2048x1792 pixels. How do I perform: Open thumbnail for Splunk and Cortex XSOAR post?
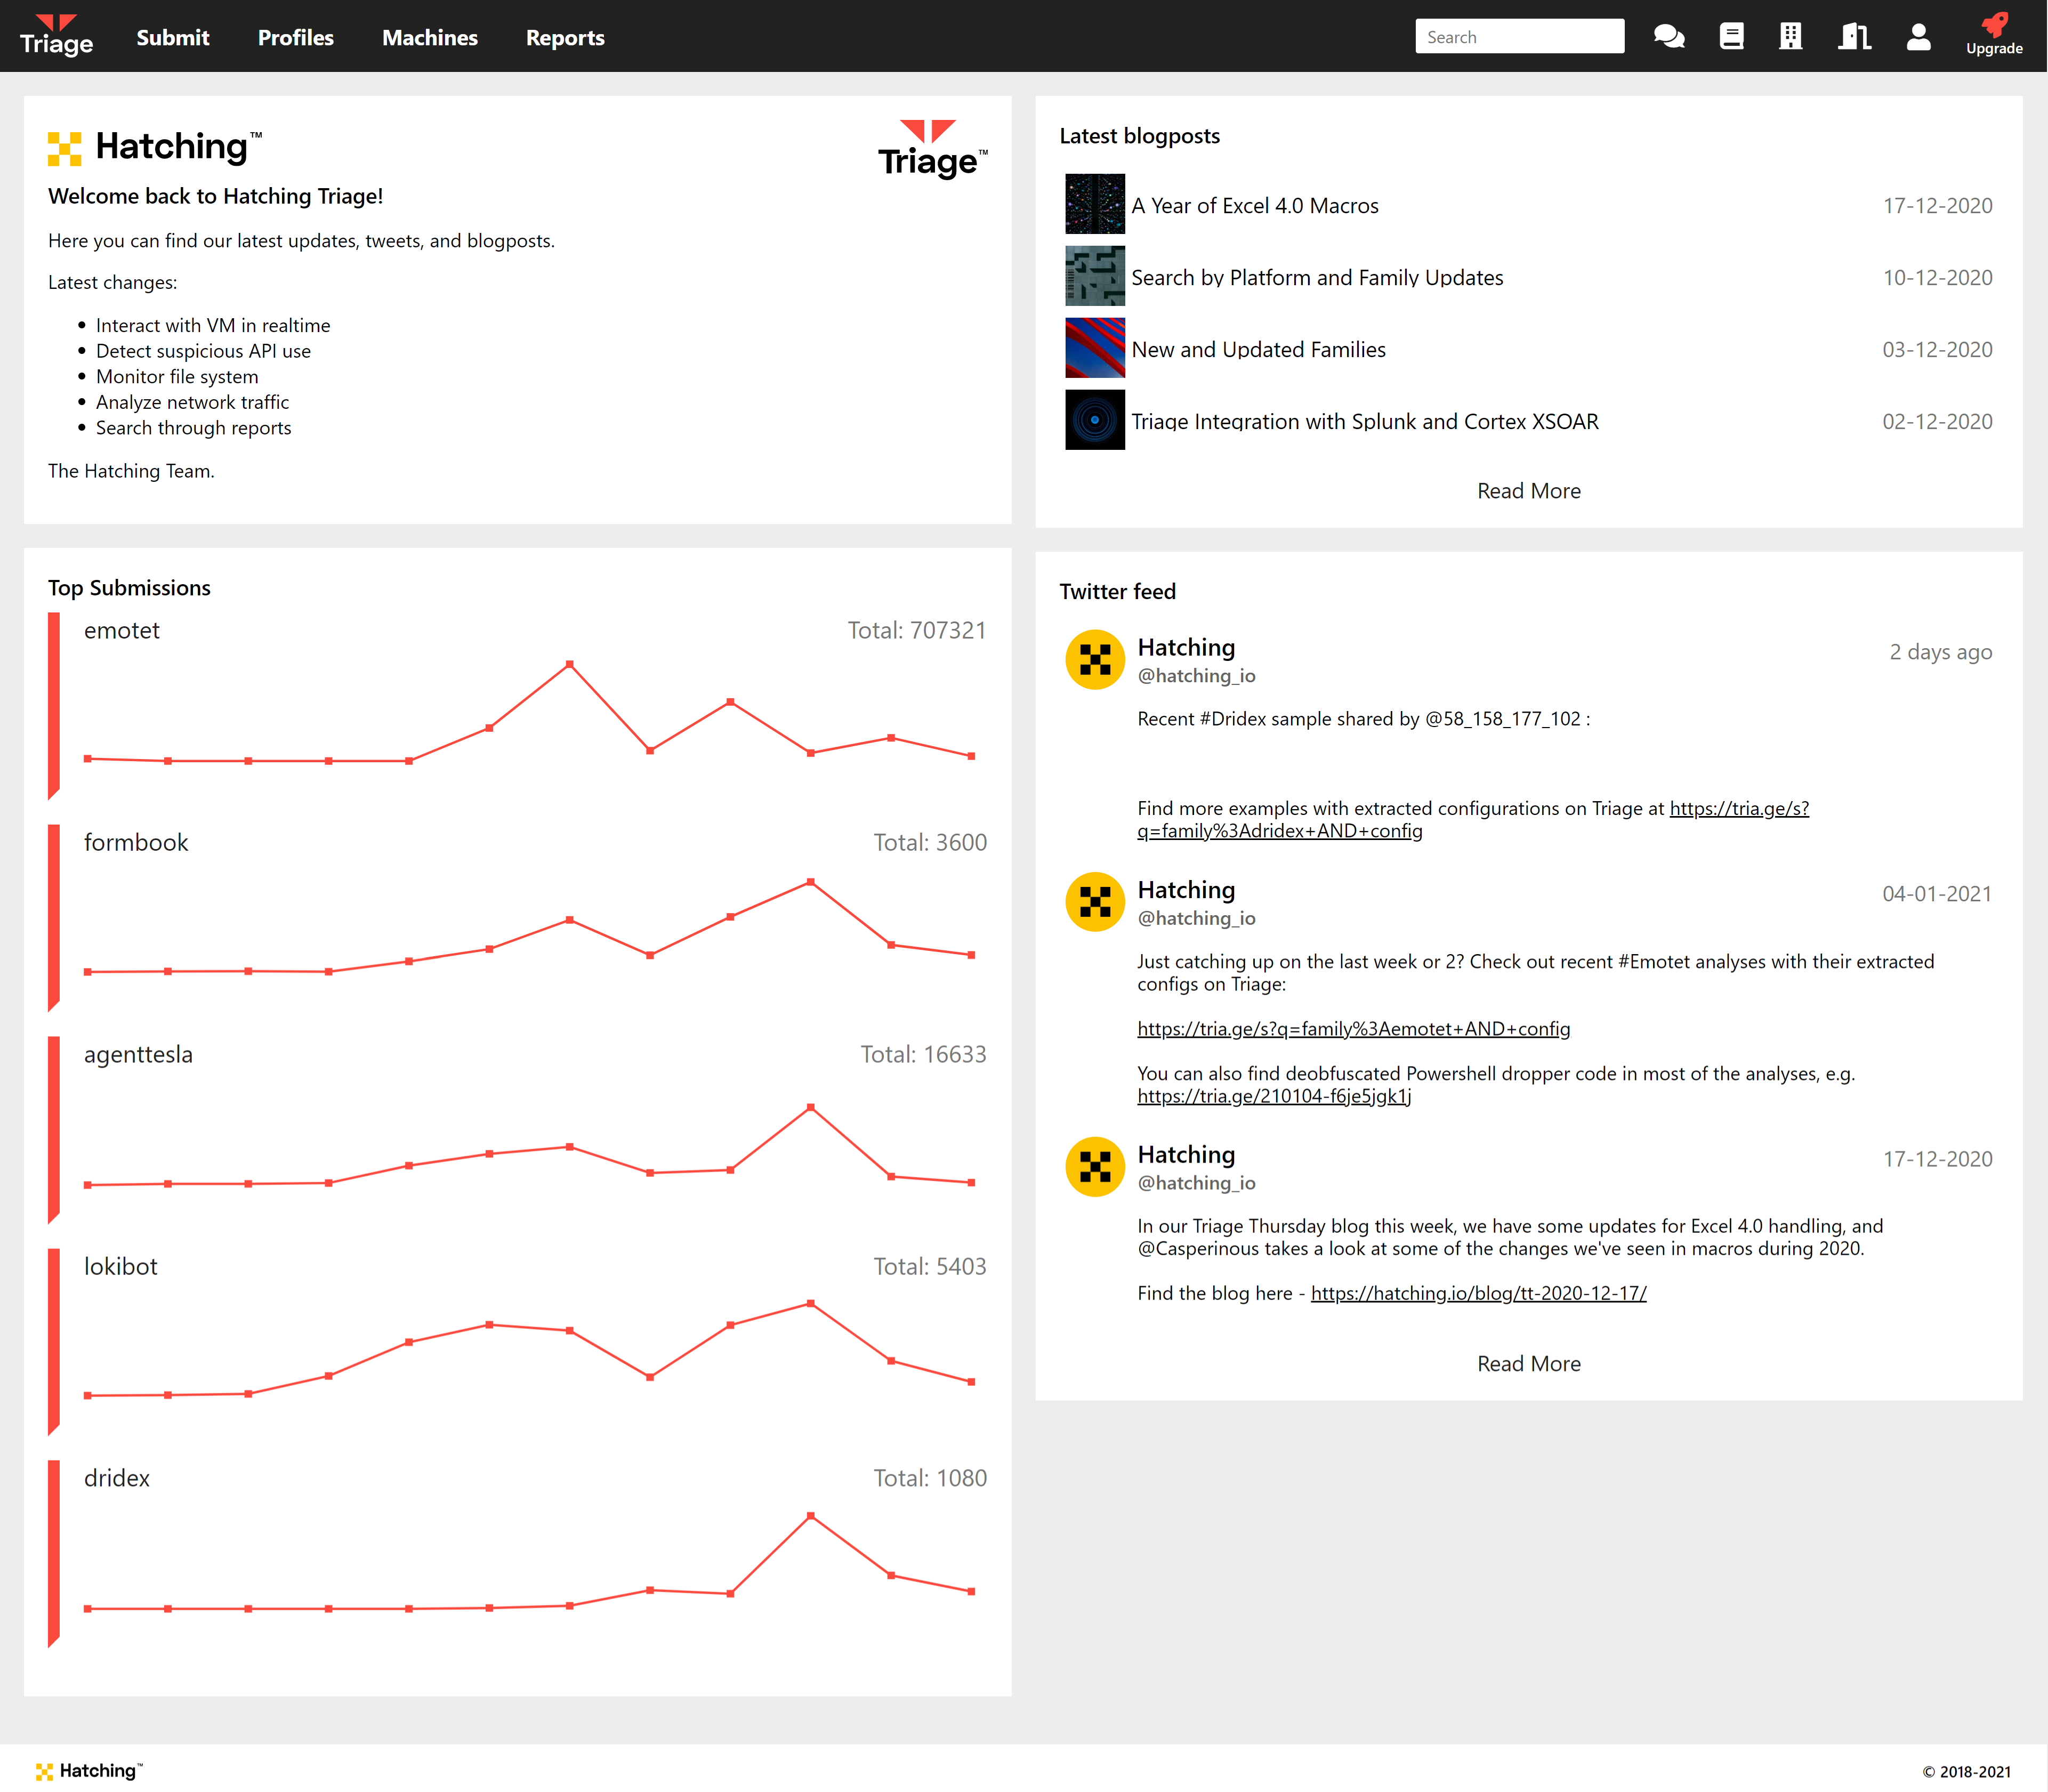coord(1095,420)
